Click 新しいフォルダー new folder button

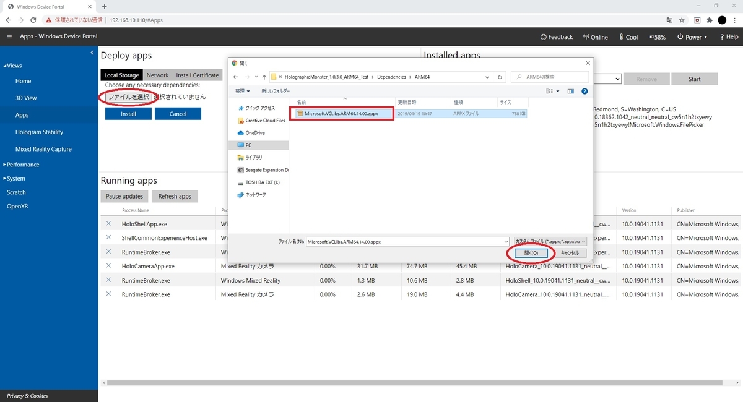point(276,91)
